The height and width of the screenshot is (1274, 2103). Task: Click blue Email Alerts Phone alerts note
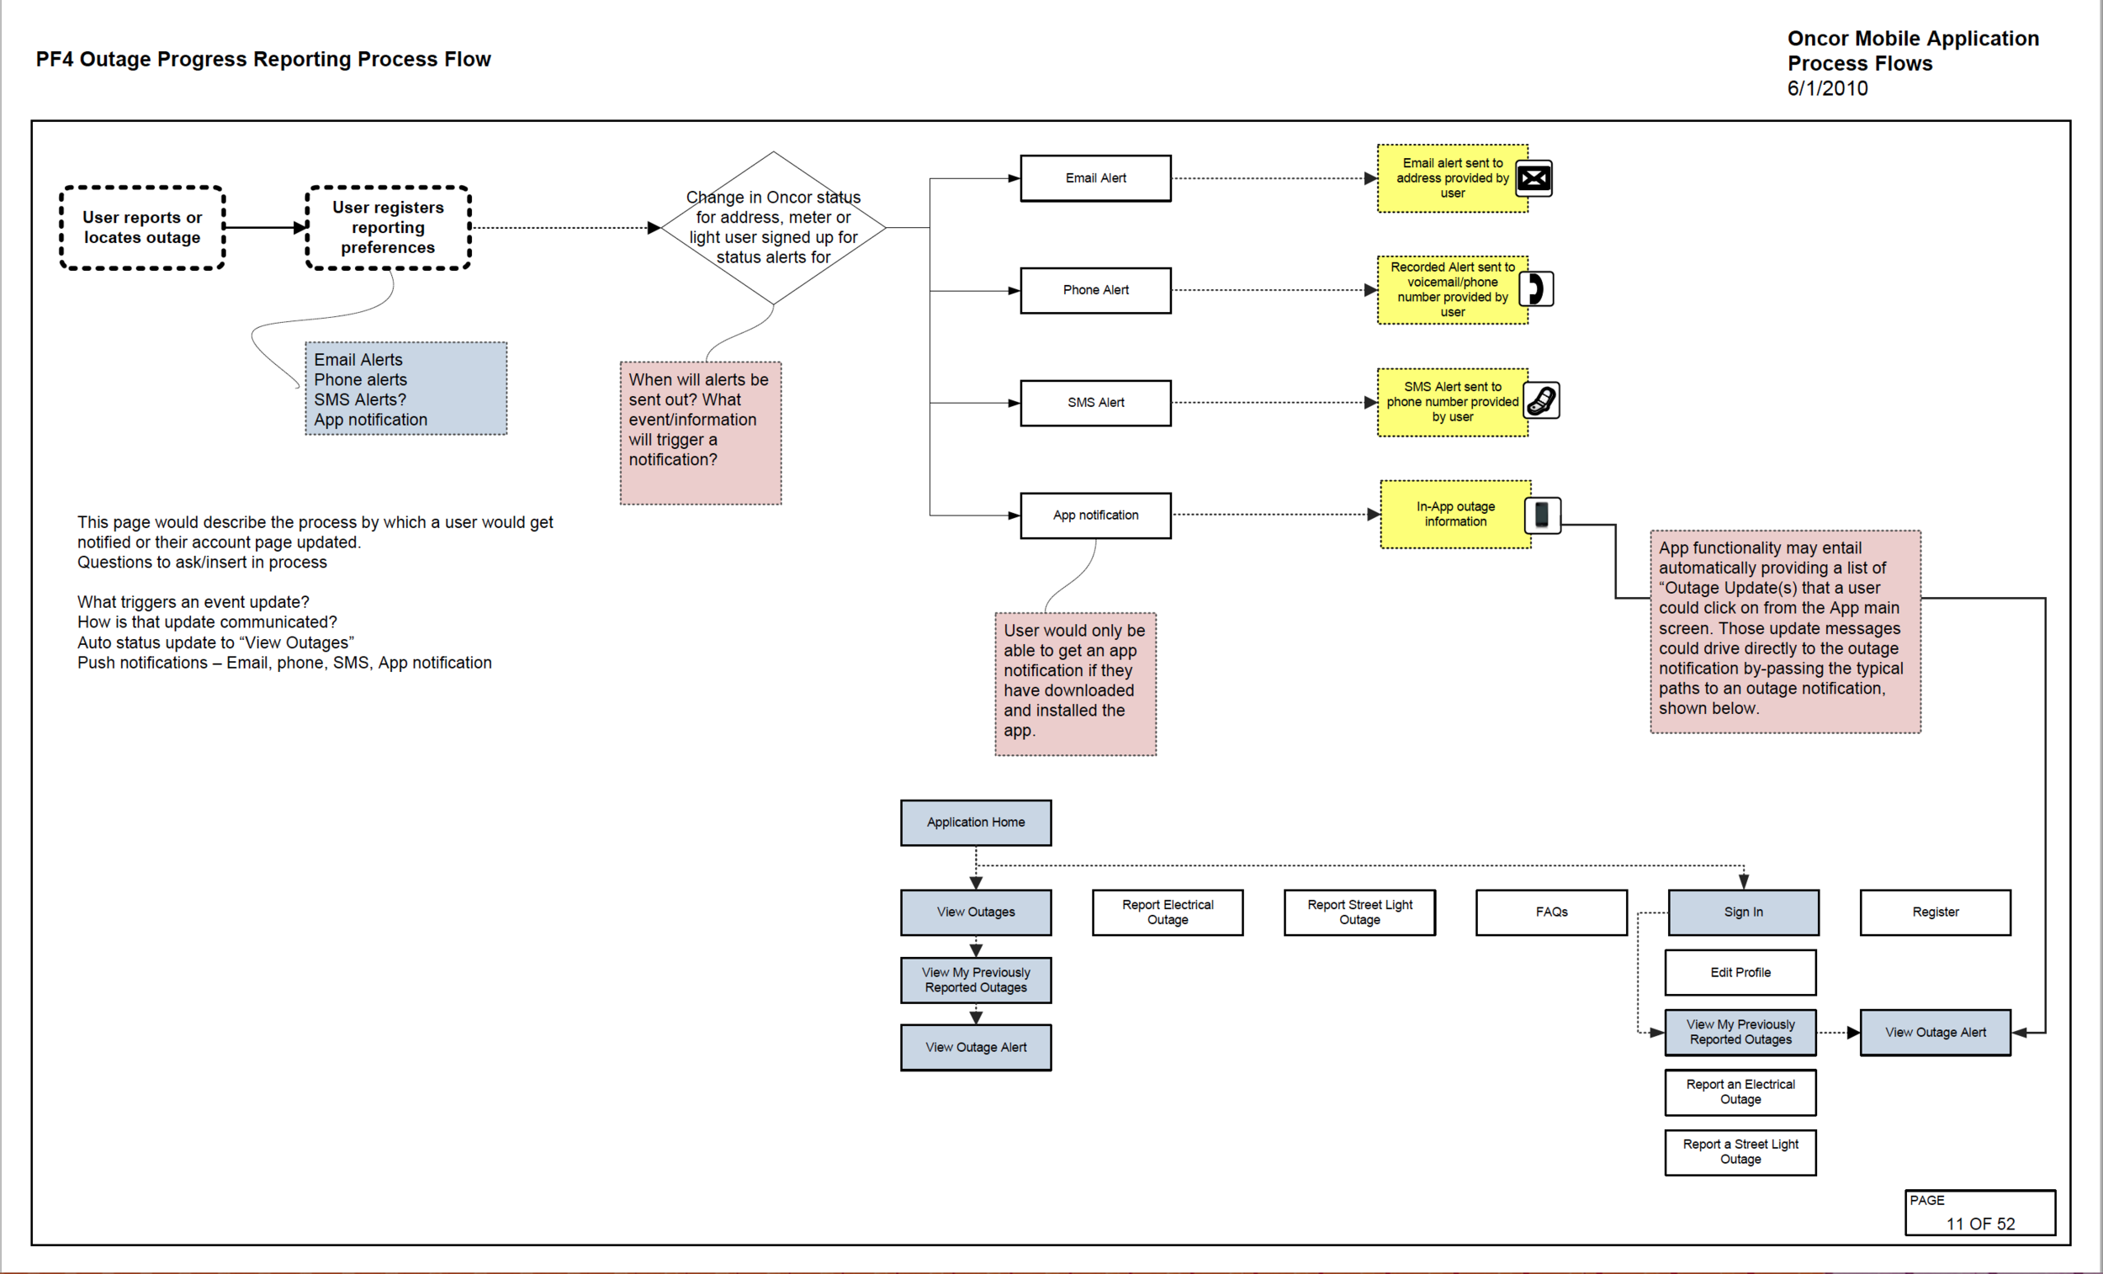[x=406, y=389]
